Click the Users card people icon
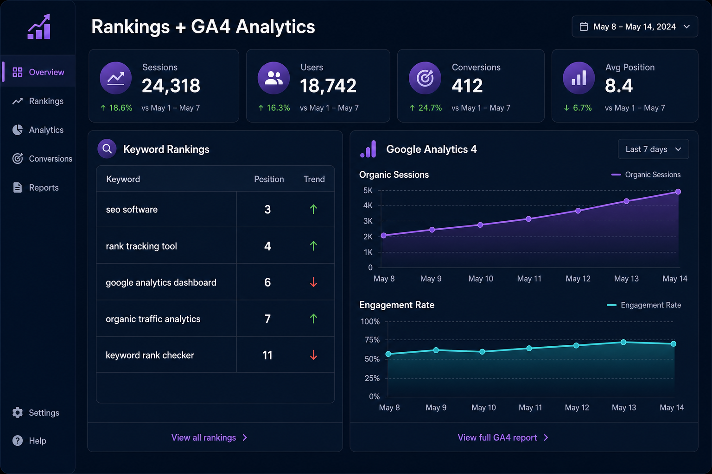 click(x=273, y=78)
